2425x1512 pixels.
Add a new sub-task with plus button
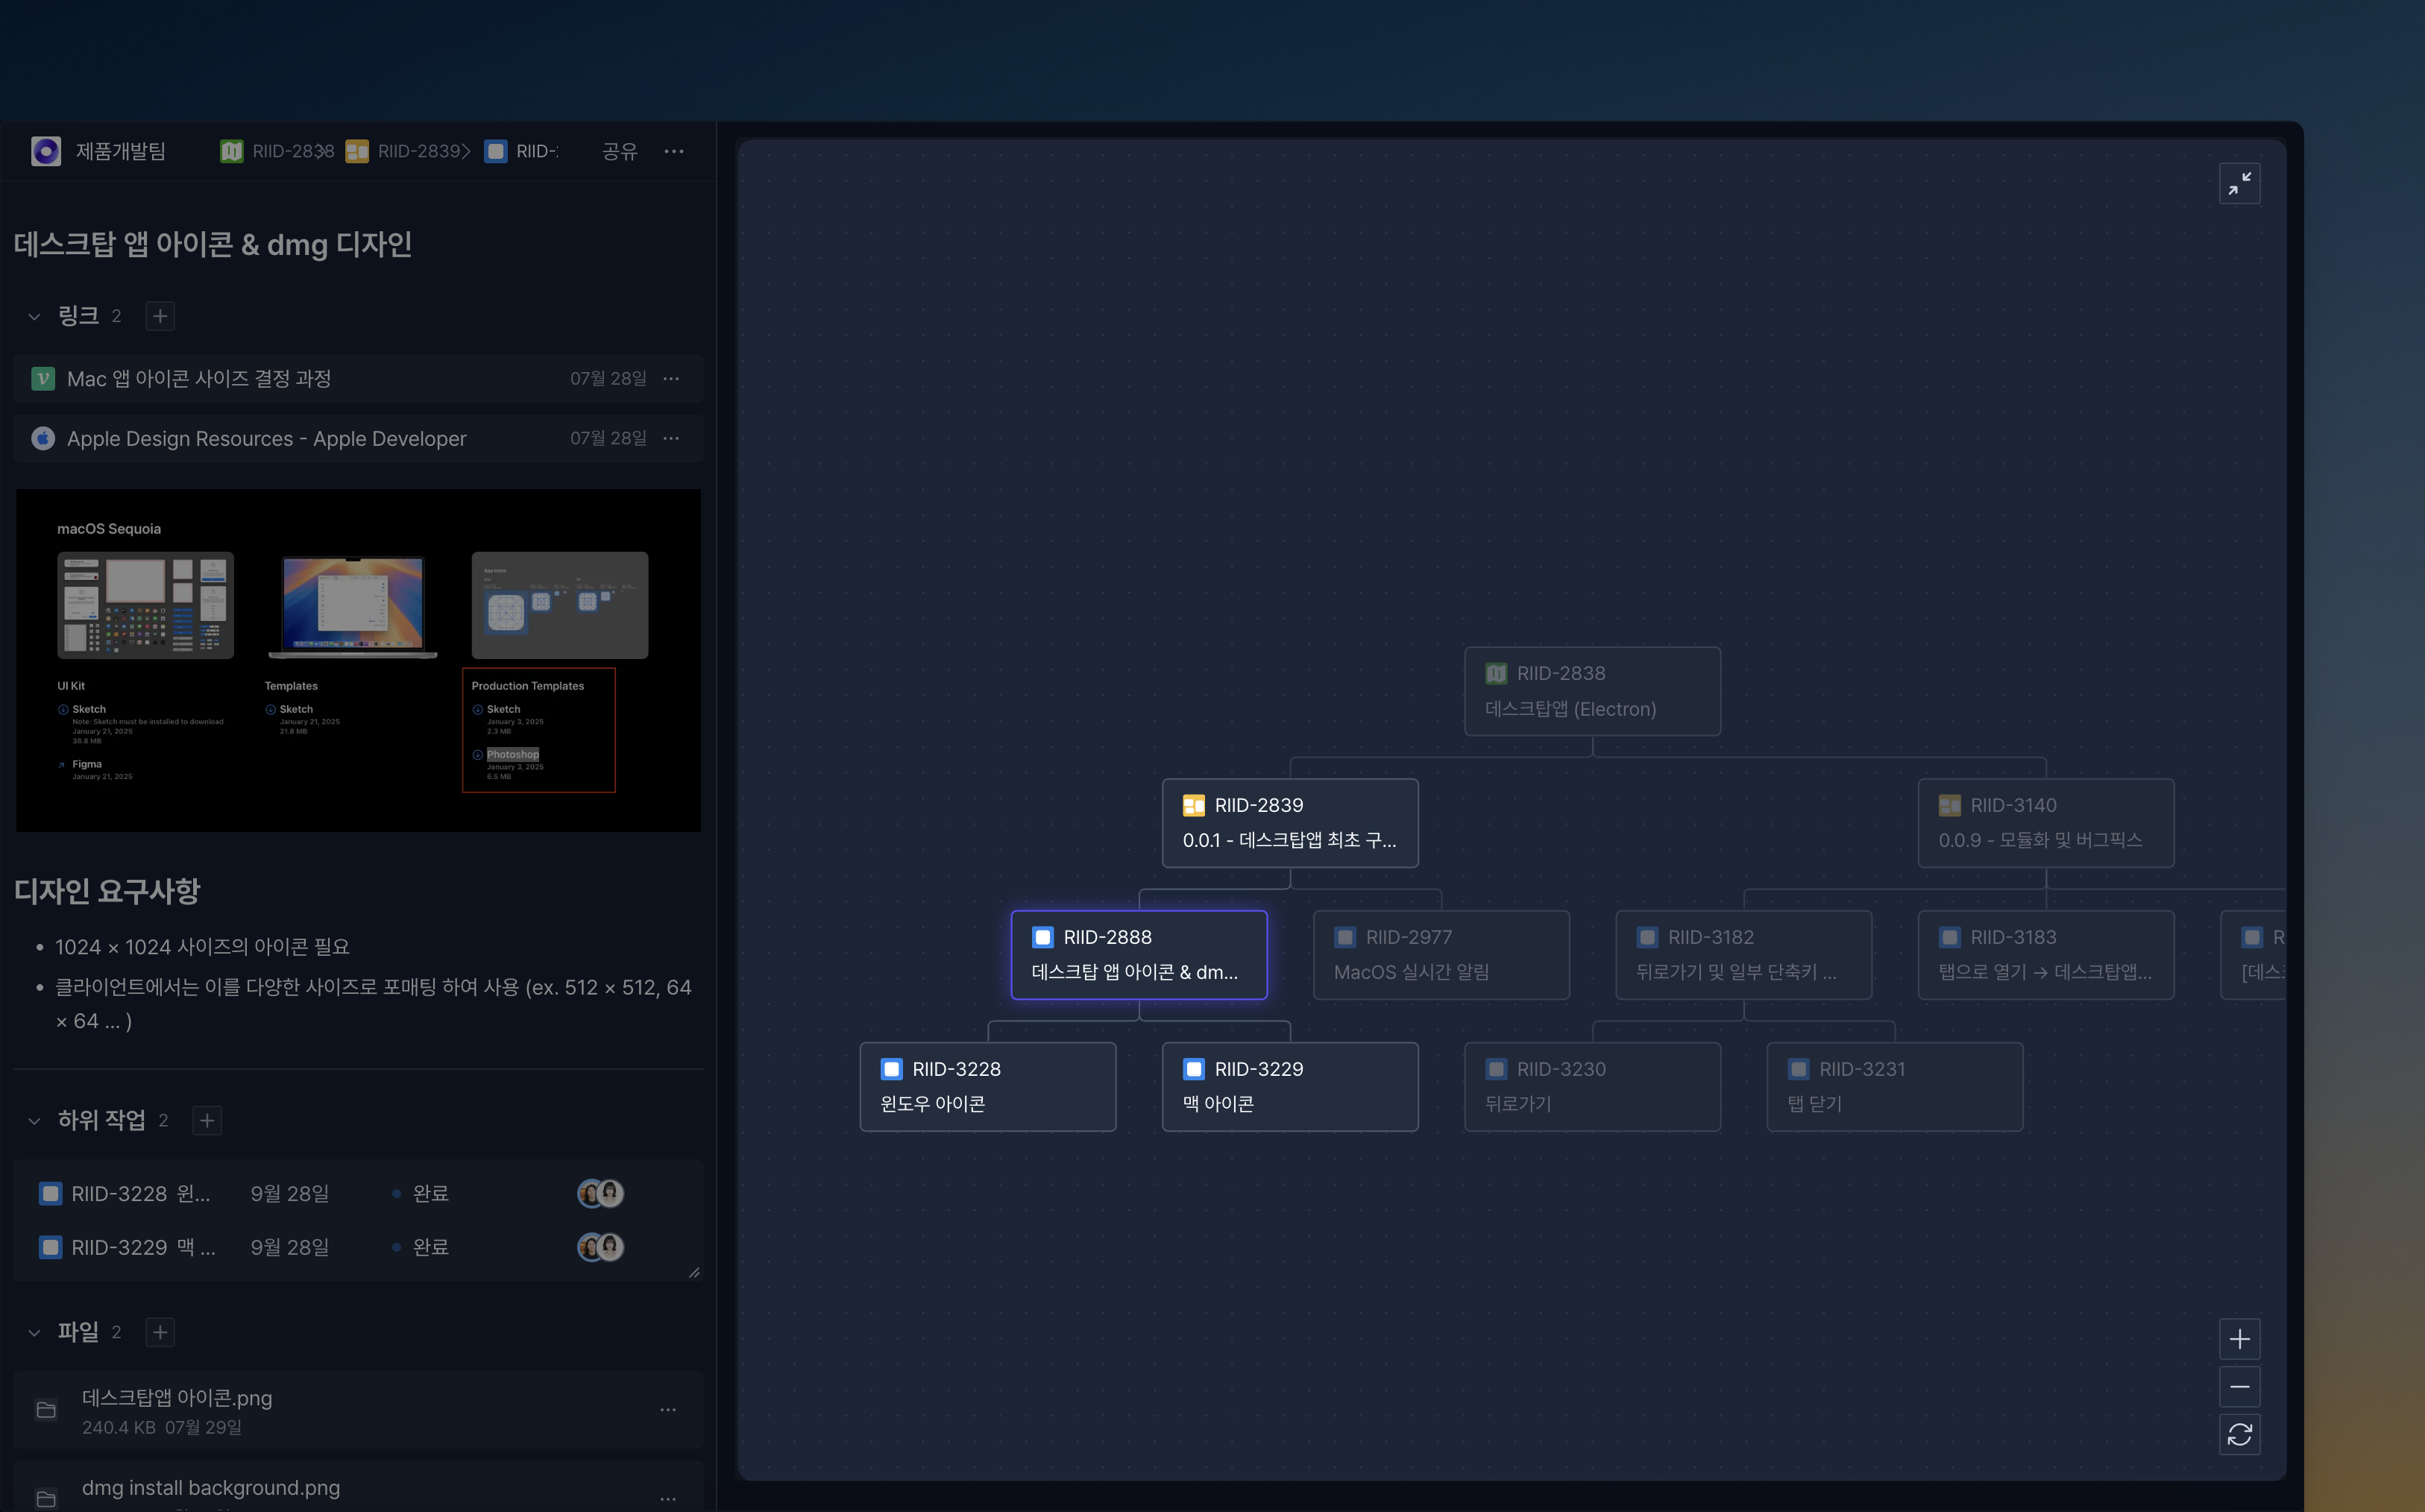click(x=207, y=1120)
